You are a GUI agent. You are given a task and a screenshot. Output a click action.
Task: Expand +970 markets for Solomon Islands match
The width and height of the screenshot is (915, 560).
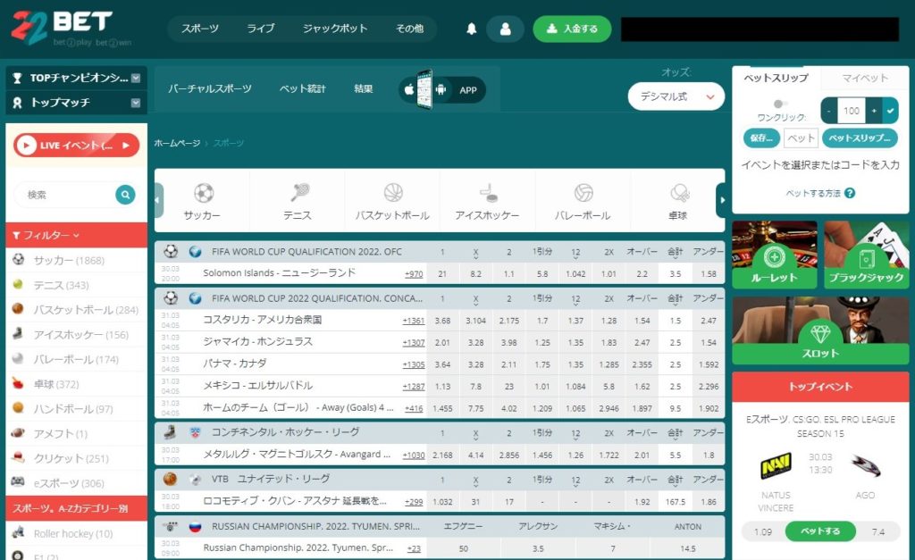click(x=415, y=273)
